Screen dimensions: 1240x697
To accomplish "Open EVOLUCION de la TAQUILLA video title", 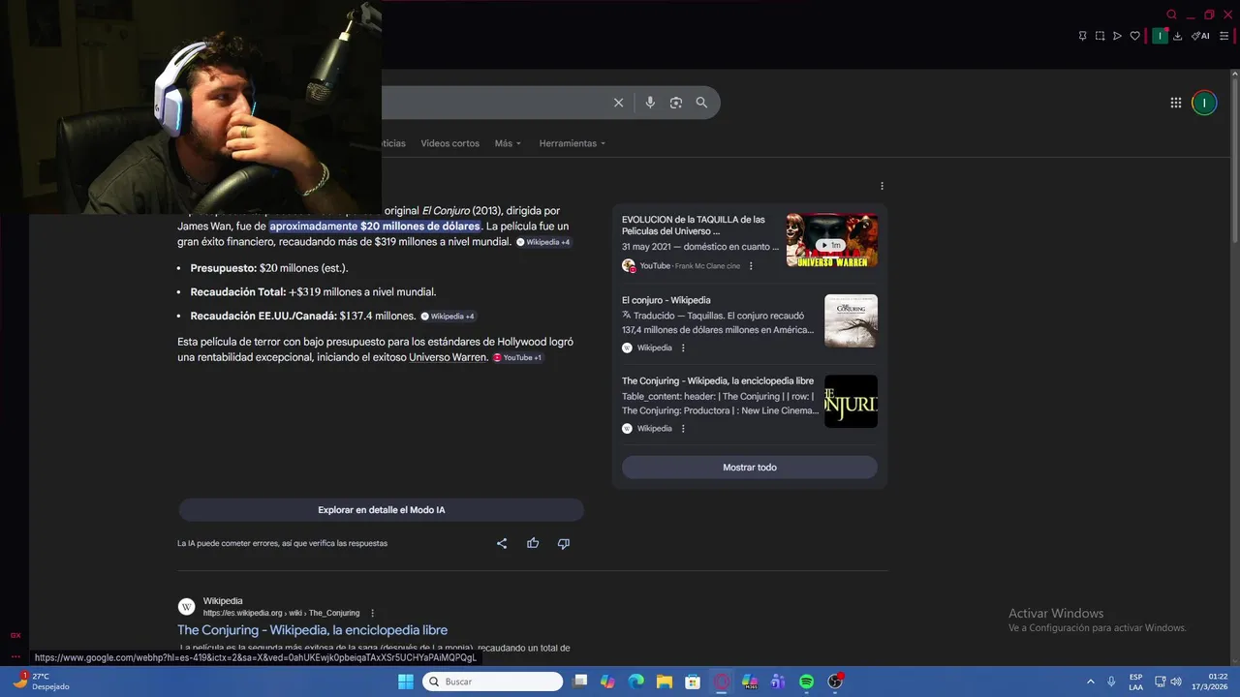I will [694, 226].
